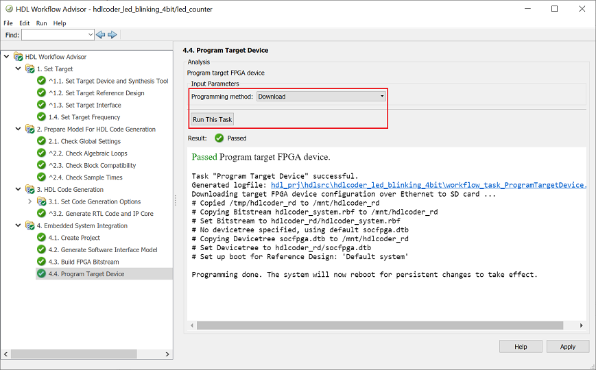Screen dimensions: 596x370
Task: Open the File menu
Action: 8,23
